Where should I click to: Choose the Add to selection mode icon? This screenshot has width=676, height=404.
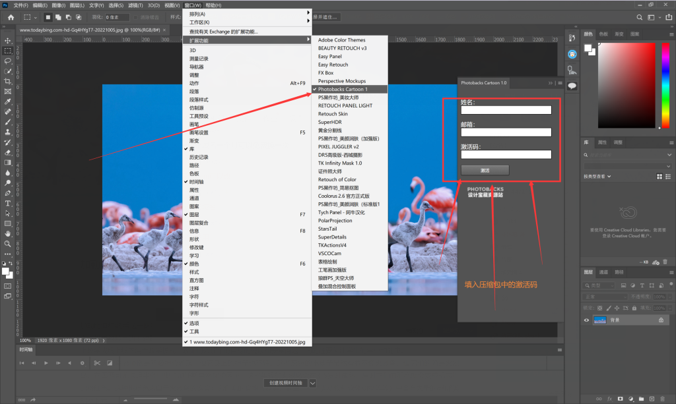pyautogui.click(x=58, y=17)
